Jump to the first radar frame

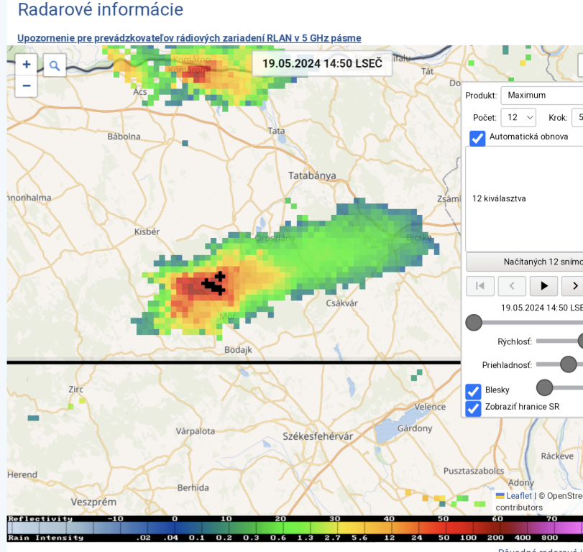pyautogui.click(x=480, y=286)
